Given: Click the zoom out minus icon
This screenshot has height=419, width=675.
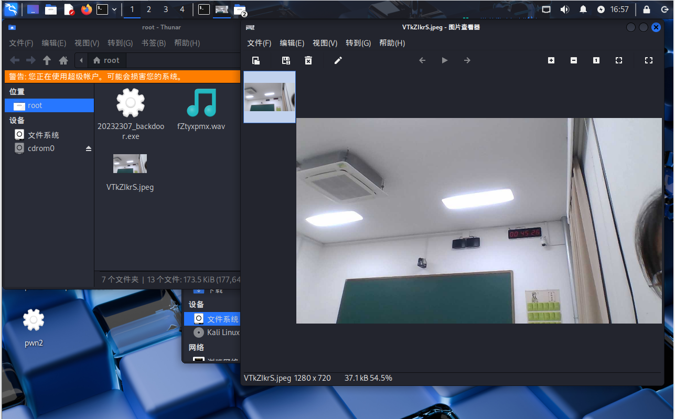Looking at the screenshot, I should click(x=574, y=60).
